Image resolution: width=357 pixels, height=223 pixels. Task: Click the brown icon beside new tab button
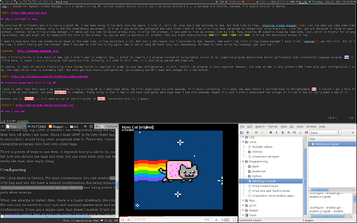tap(91, 126)
